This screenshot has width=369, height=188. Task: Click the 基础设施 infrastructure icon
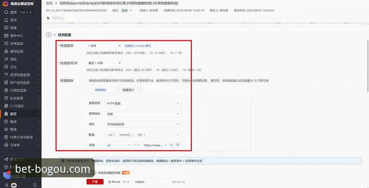[x=6, y=51]
